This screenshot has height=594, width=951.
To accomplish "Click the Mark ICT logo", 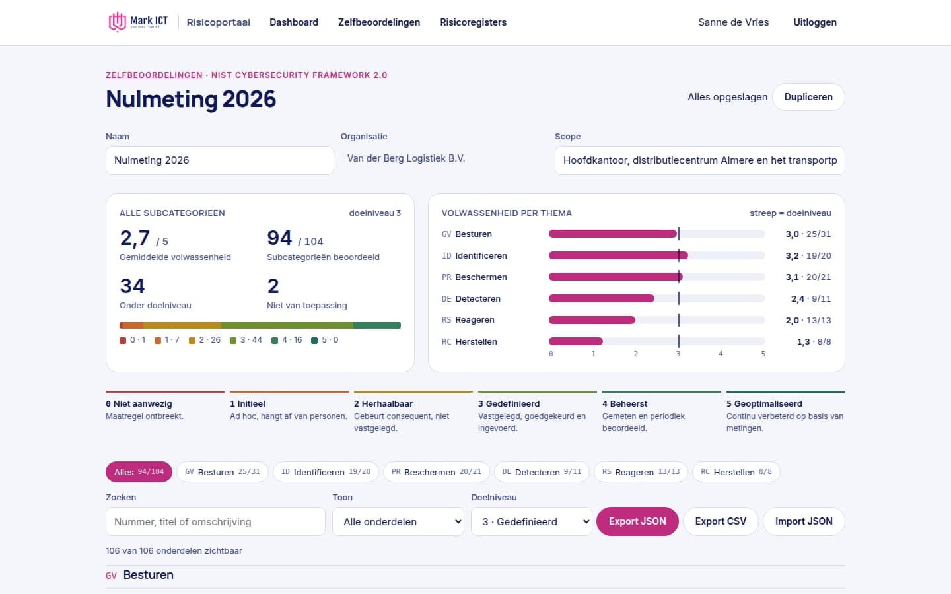I will tap(138, 22).
